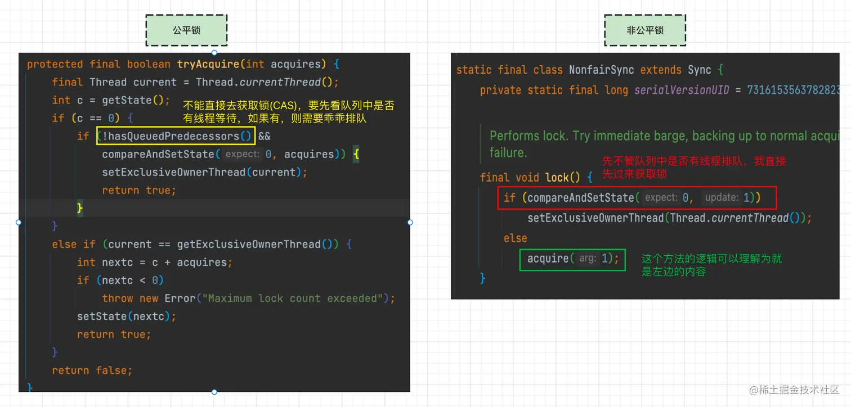Image resolution: width=851 pixels, height=407 pixels.
Task: Select the 非公平锁 label box
Action: pos(645,30)
